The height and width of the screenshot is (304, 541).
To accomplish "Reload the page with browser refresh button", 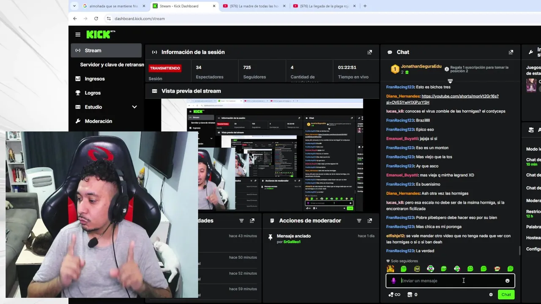I will point(96,19).
